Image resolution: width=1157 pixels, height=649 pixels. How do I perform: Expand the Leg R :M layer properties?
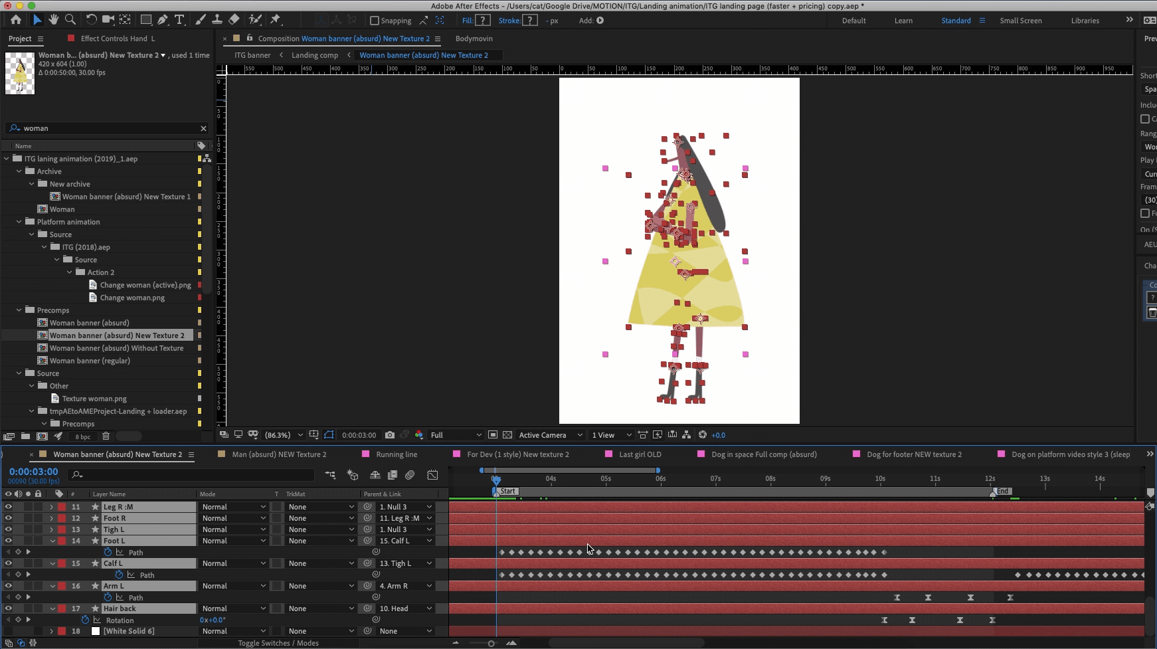click(x=52, y=507)
